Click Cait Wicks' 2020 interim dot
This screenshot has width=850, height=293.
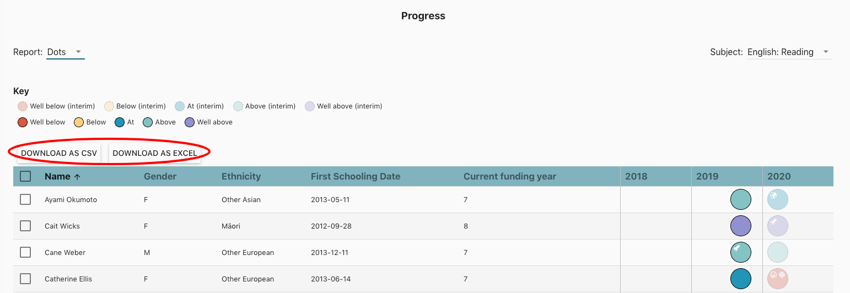(778, 226)
